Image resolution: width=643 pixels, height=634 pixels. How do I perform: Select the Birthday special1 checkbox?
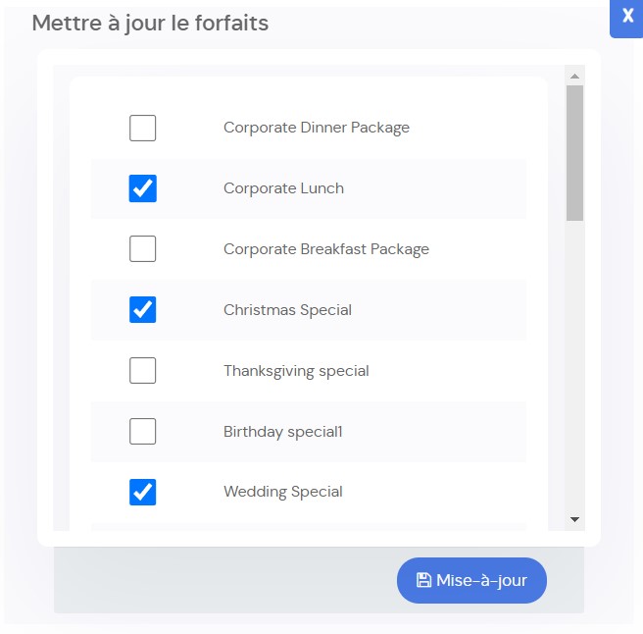coord(143,431)
